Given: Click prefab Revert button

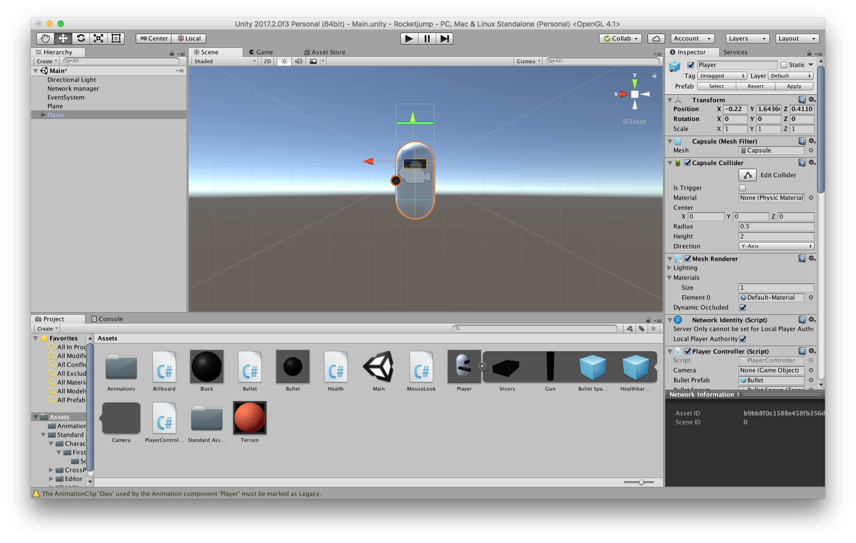Looking at the screenshot, I should click(756, 87).
